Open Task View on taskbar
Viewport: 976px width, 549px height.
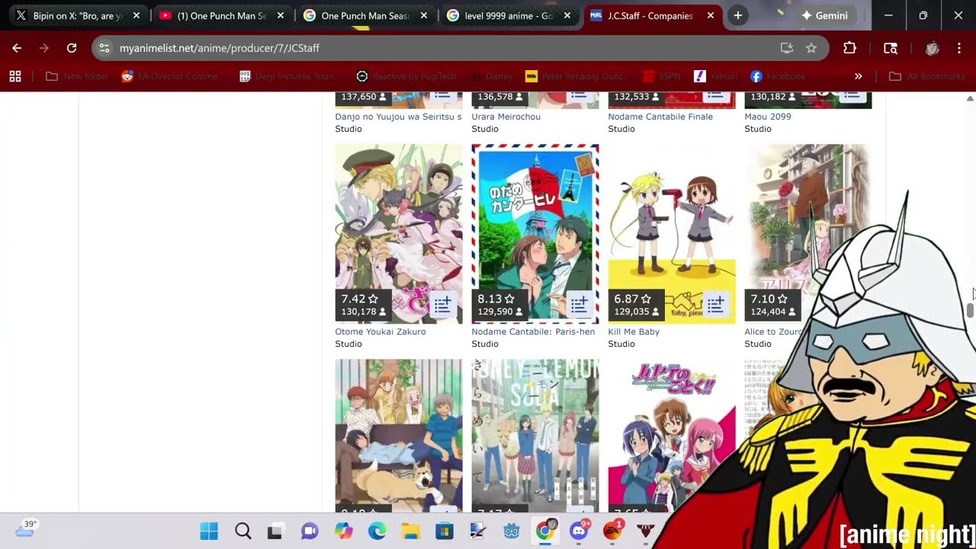click(x=275, y=531)
